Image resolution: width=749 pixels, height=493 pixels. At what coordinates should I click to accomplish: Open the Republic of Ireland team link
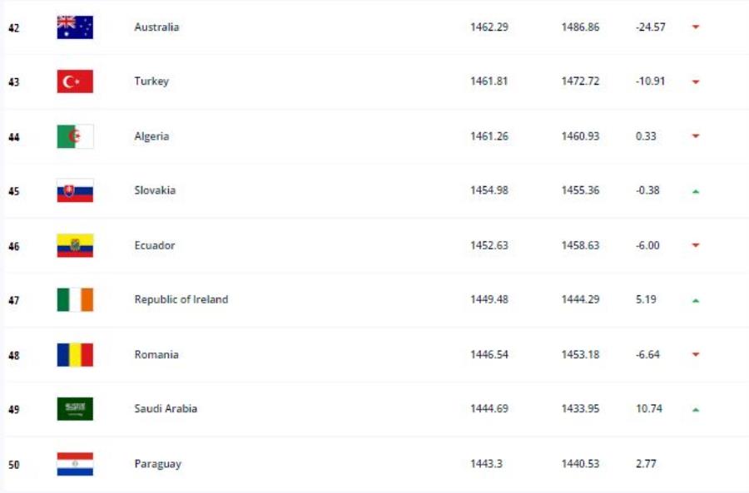(181, 299)
